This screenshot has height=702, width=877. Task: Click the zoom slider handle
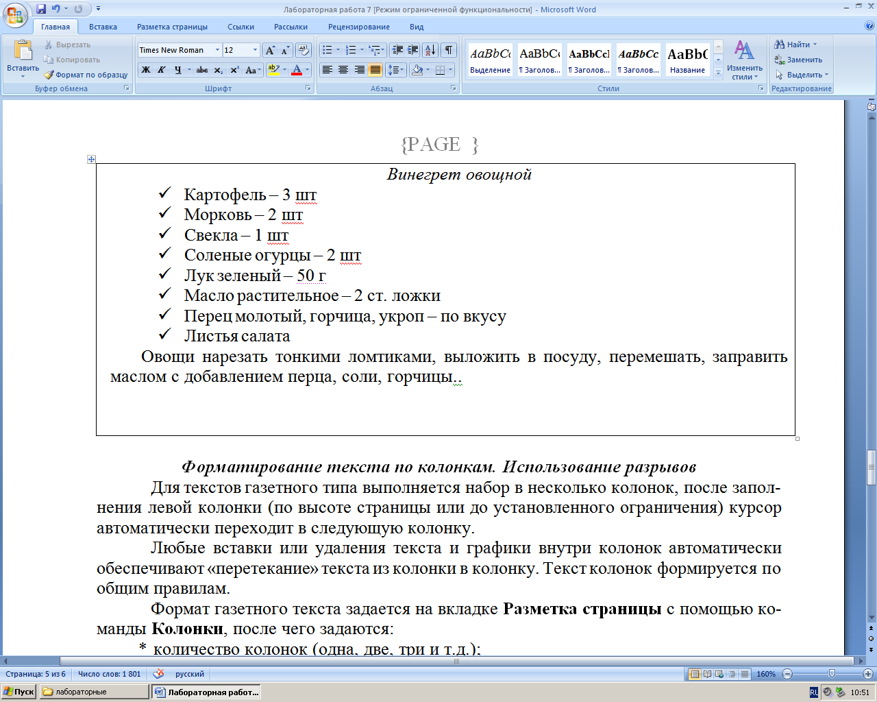click(832, 674)
